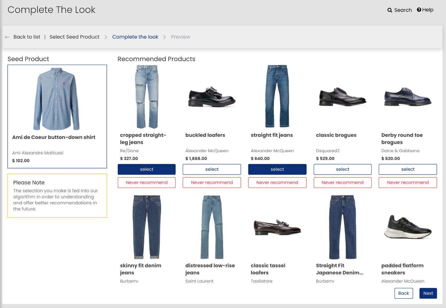Click the skinny fit denim jeans title
The image size is (446, 308).
coord(141,269)
